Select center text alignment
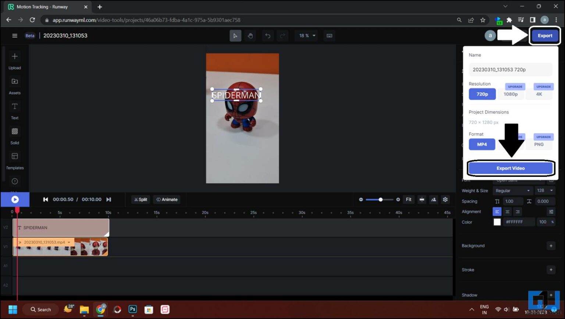The width and height of the screenshot is (565, 319). point(507,211)
